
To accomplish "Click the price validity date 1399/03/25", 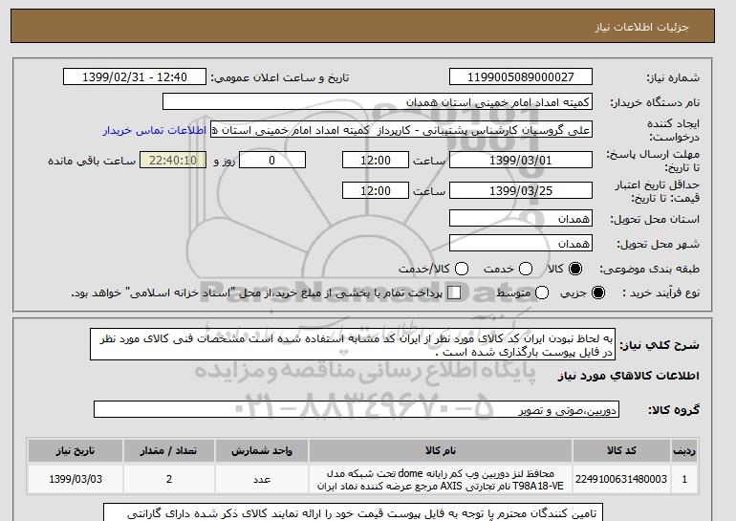I will pyautogui.click(x=521, y=190).
